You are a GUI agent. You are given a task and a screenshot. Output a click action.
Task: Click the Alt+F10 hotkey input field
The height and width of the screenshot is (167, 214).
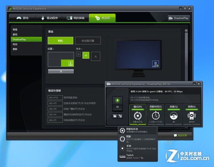click(55, 98)
